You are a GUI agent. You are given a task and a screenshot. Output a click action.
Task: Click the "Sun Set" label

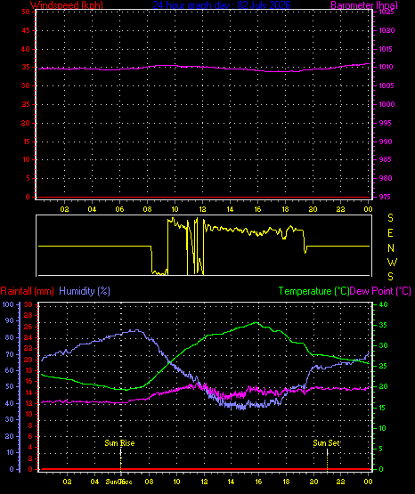point(326,443)
